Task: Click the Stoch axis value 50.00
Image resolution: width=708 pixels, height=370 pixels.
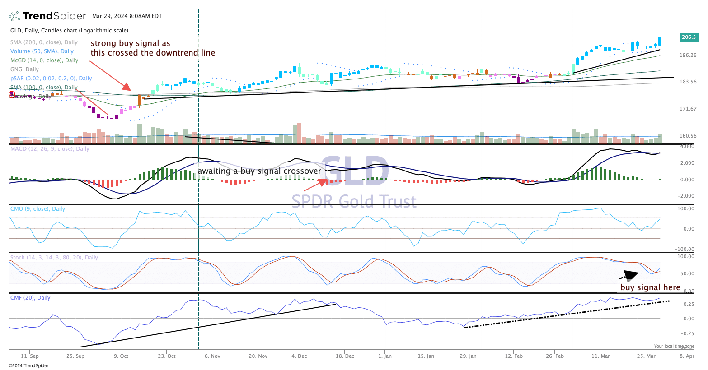Action: 687,274
